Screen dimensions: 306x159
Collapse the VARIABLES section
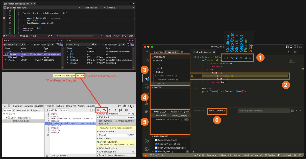[153, 57]
